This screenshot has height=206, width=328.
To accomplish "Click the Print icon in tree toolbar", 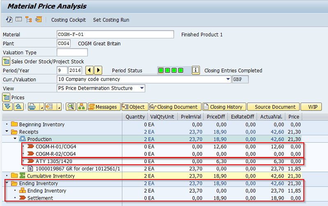I will pyautogui.click(x=32, y=107).
